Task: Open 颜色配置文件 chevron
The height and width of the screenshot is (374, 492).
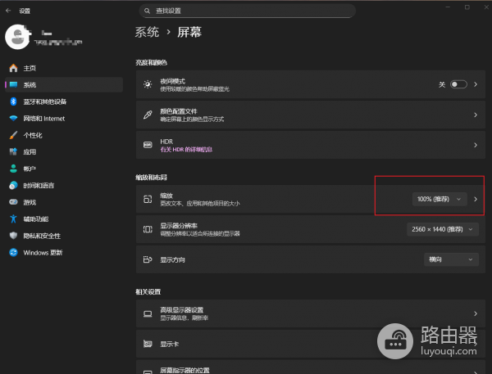Action: 476,115
